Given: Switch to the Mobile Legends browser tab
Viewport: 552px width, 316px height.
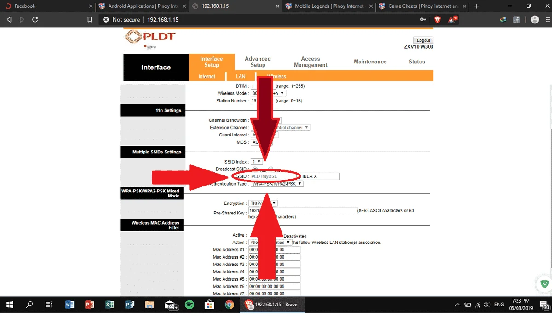Looking at the screenshot, I should pos(328,6).
